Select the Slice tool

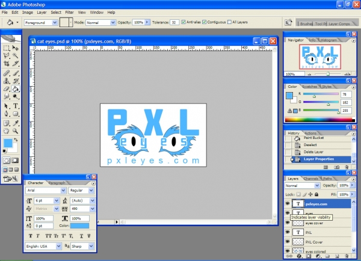[x=15, y=63]
